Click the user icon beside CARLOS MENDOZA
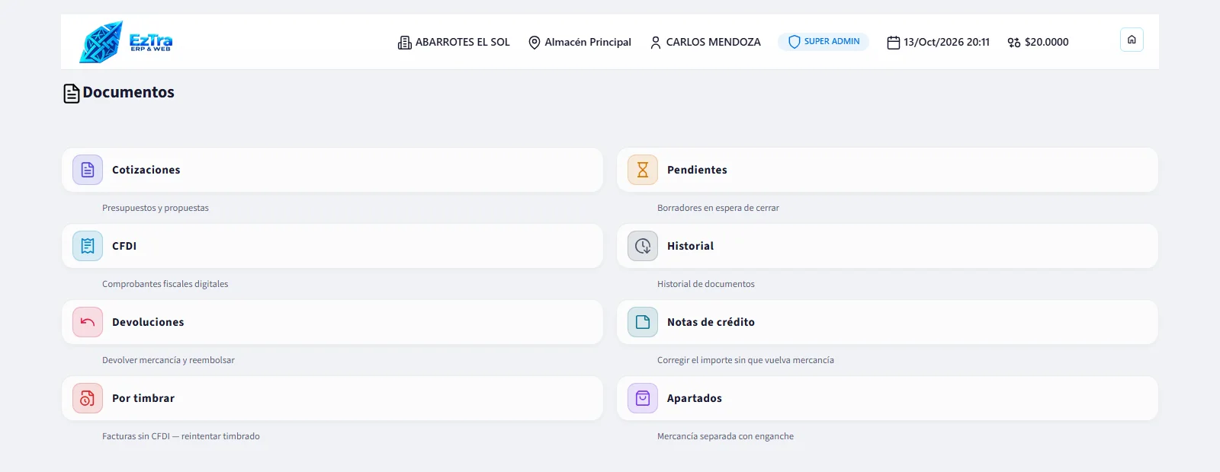 pyautogui.click(x=656, y=43)
